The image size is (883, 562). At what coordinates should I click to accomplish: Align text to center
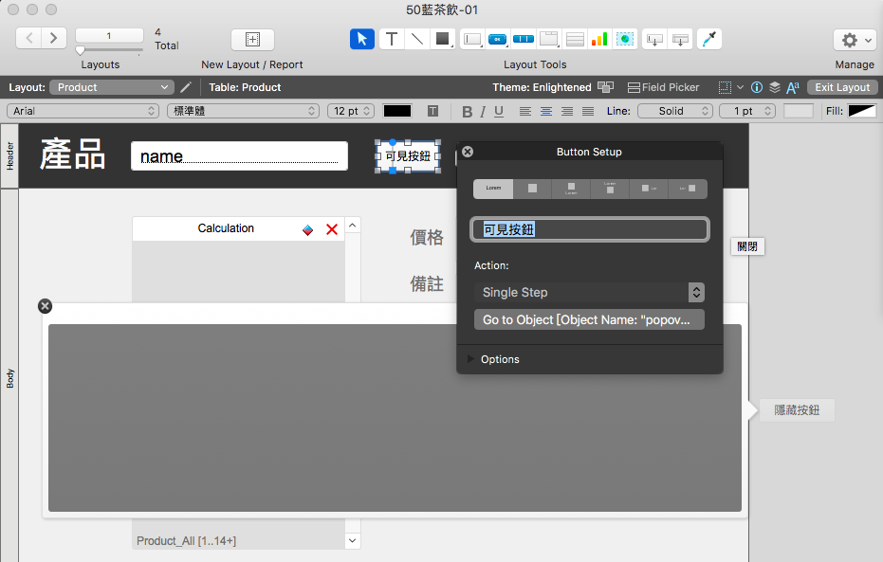click(546, 112)
